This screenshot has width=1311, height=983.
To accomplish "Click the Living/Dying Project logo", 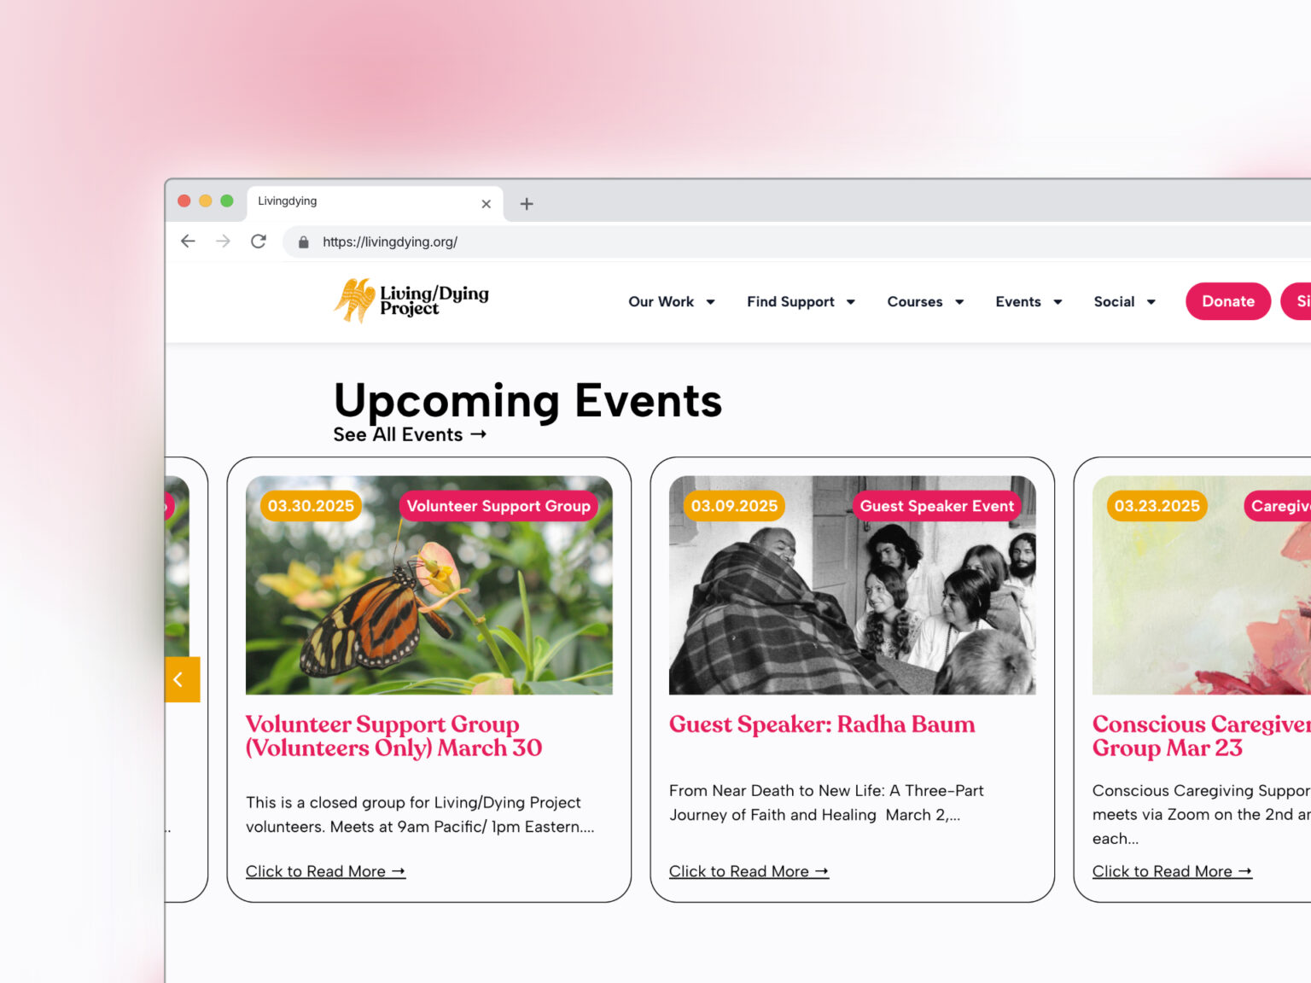I will [x=411, y=300].
